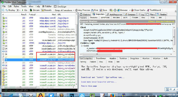Switch to the Timeline tab
The width and height of the screenshot is (178, 97).
click(x=161, y=14)
